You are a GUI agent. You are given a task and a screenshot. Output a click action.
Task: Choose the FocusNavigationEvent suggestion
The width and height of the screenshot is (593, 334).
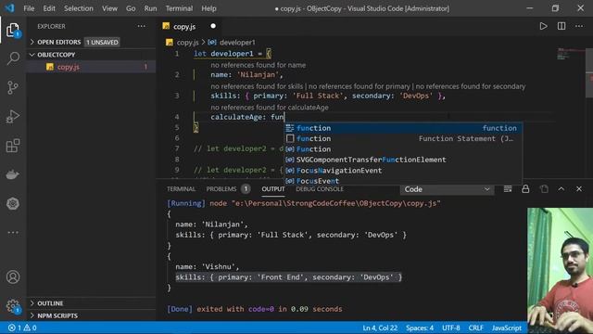(403, 171)
